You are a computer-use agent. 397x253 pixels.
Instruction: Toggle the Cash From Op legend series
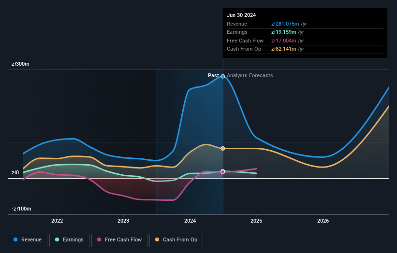coord(176,240)
